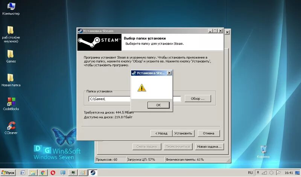301x177 pixels.
Task: Select the Games desktop folder
Action: (x=11, y=56)
